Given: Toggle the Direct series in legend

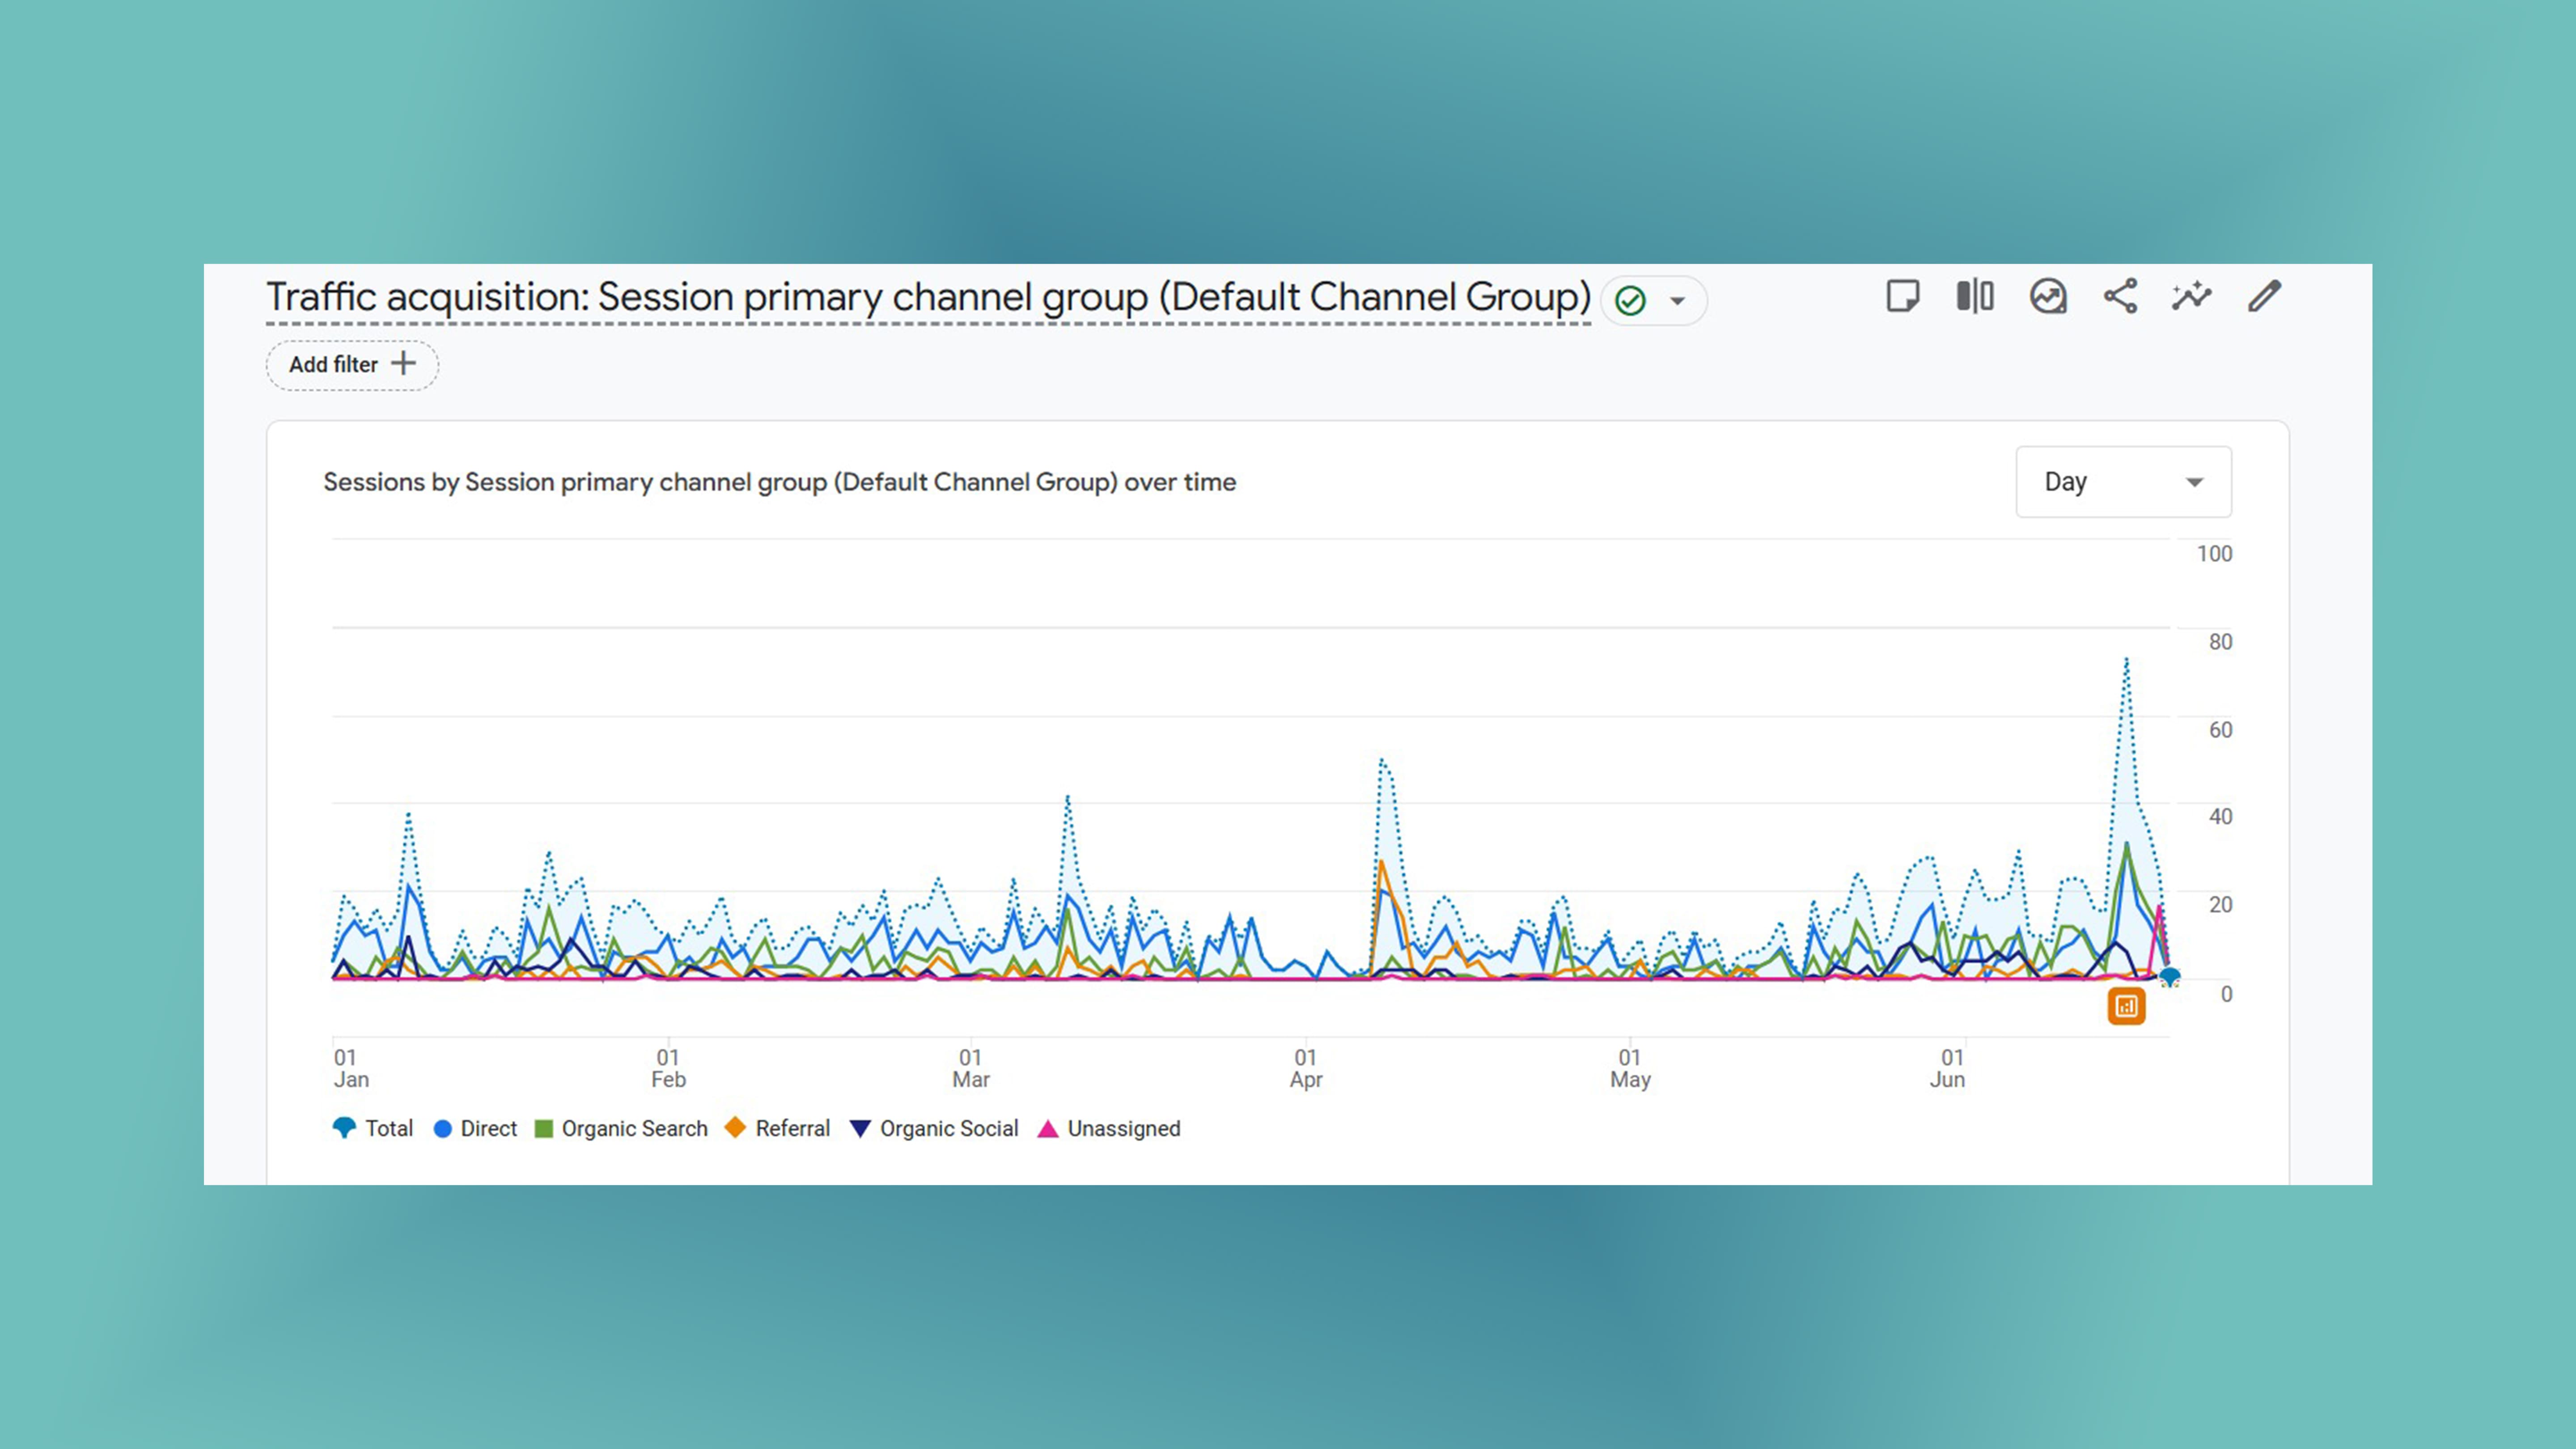Looking at the screenshot, I should (475, 1128).
